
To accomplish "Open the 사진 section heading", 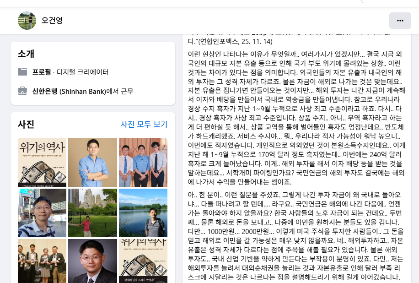I will [x=26, y=125].
